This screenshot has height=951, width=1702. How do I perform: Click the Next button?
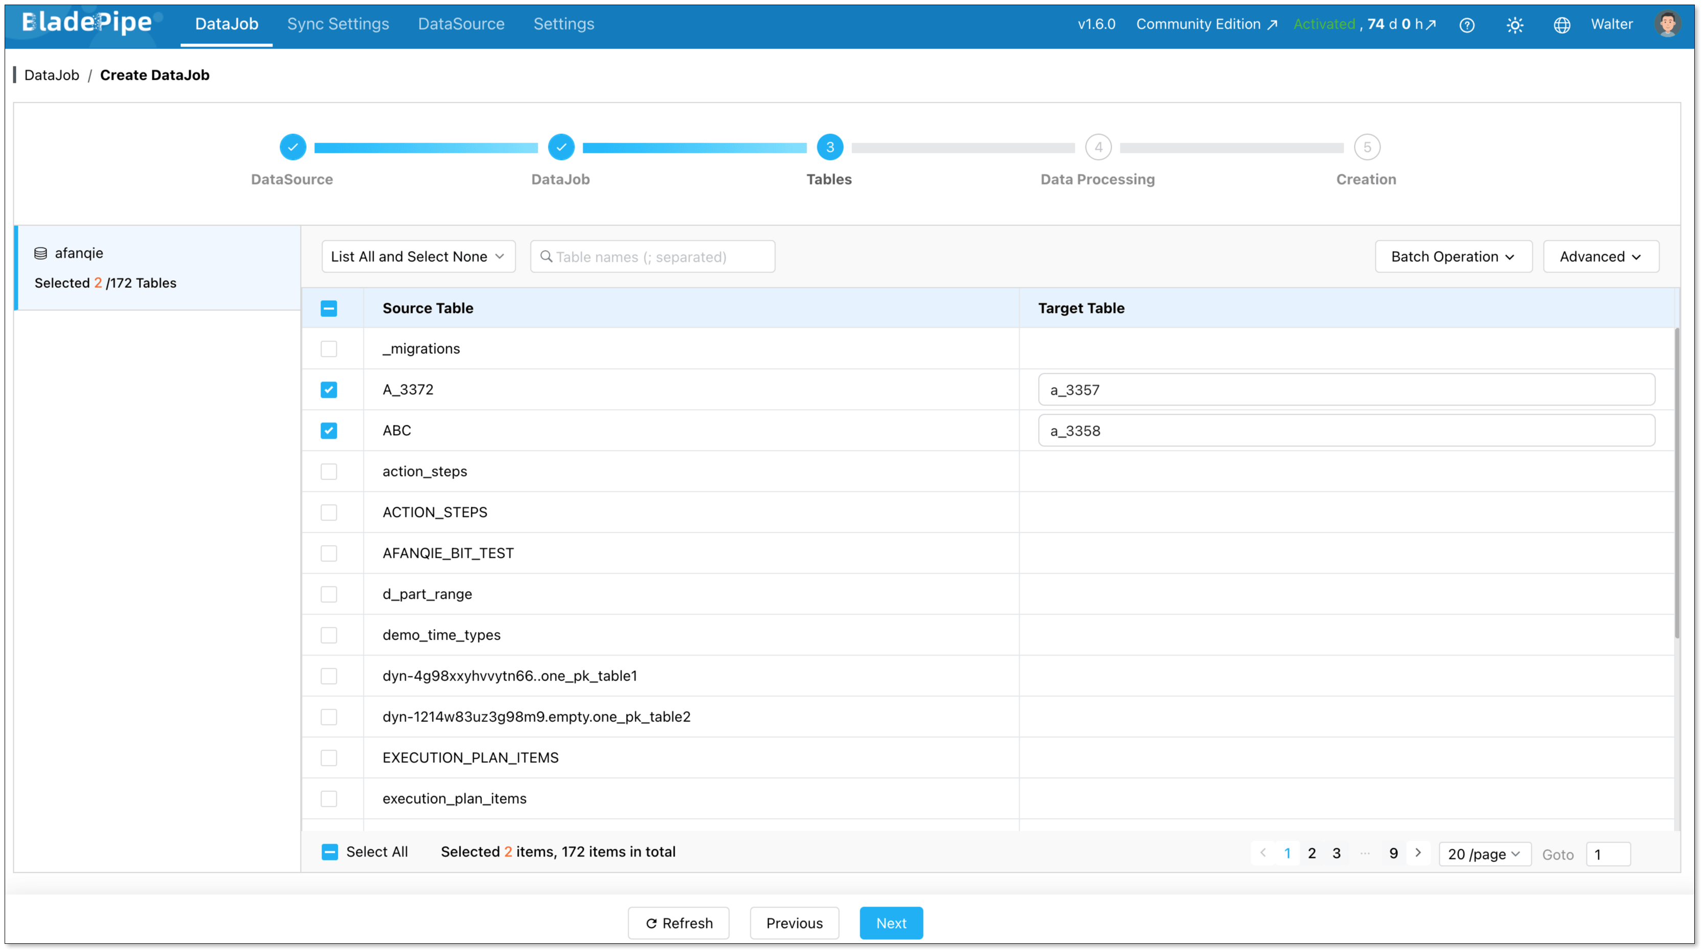pos(891,922)
